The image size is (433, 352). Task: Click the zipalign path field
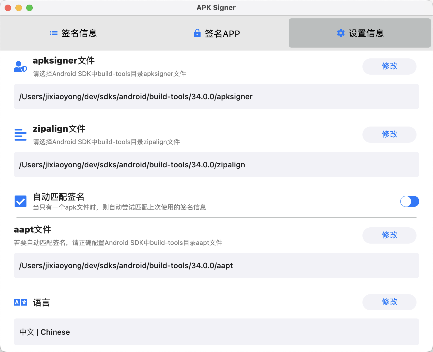[x=216, y=165]
